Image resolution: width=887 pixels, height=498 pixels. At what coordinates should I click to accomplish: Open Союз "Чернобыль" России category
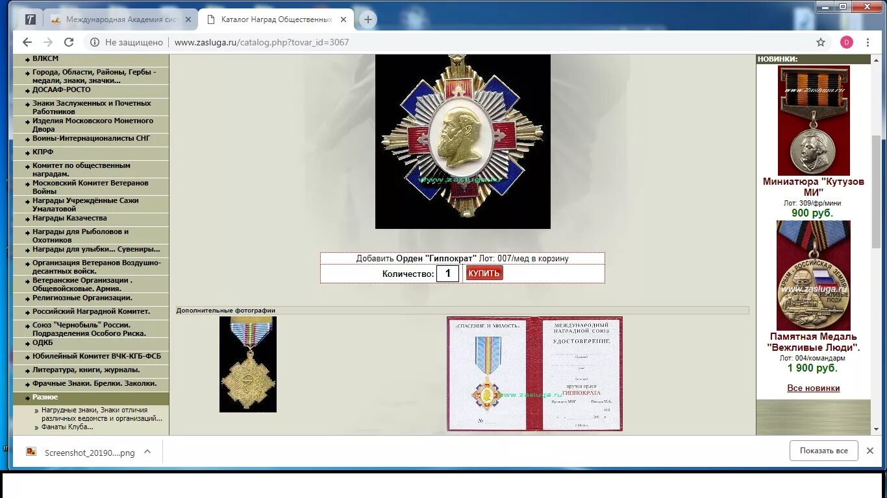click(x=89, y=329)
